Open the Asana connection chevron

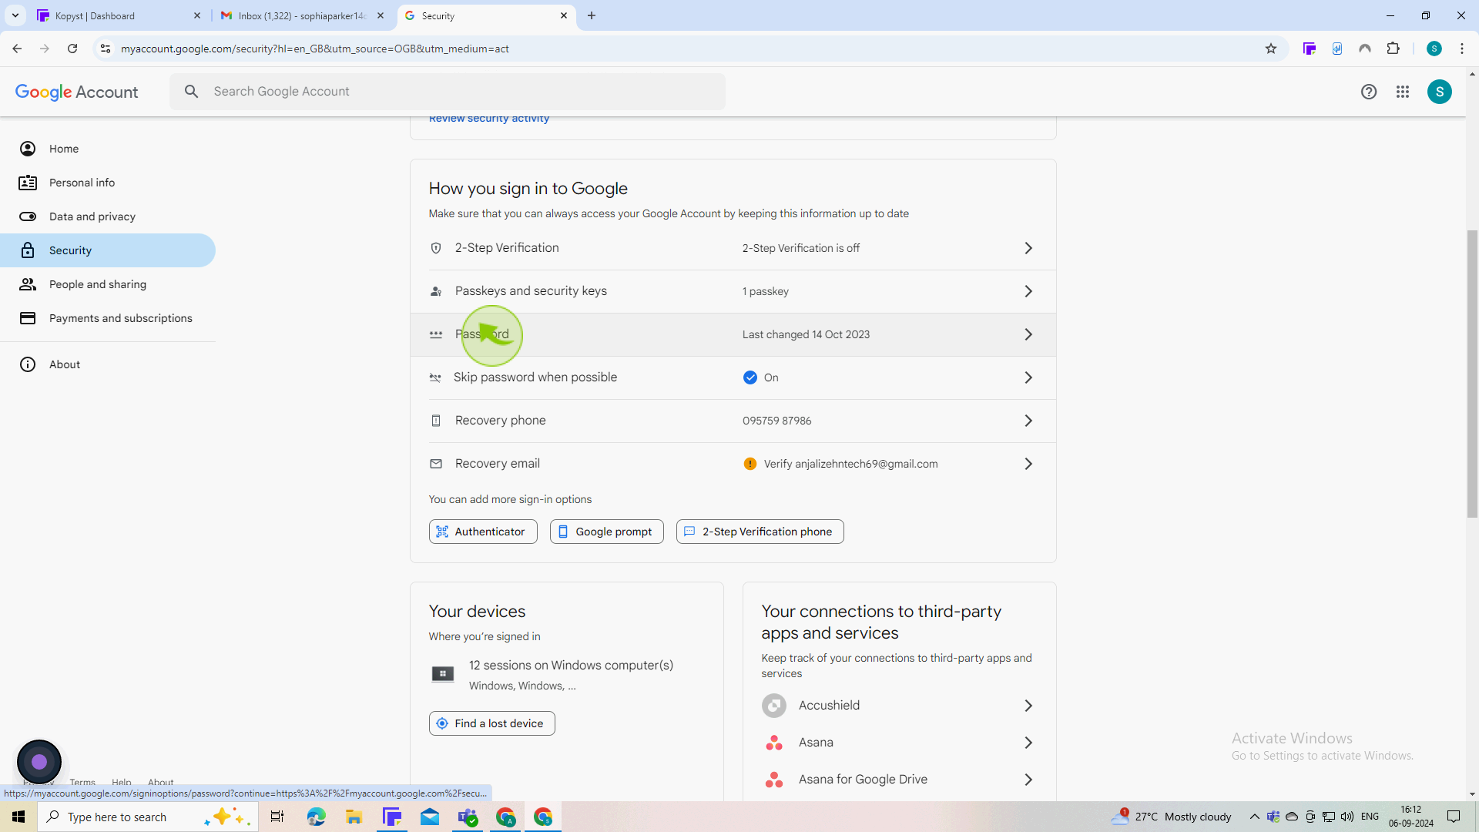pos(1028,743)
